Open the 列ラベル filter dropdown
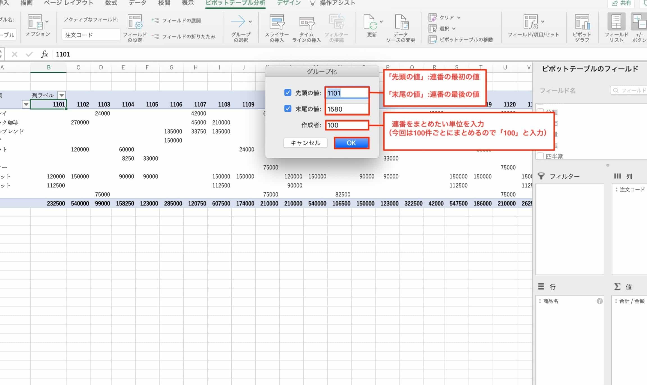The width and height of the screenshot is (647, 385). click(x=61, y=95)
